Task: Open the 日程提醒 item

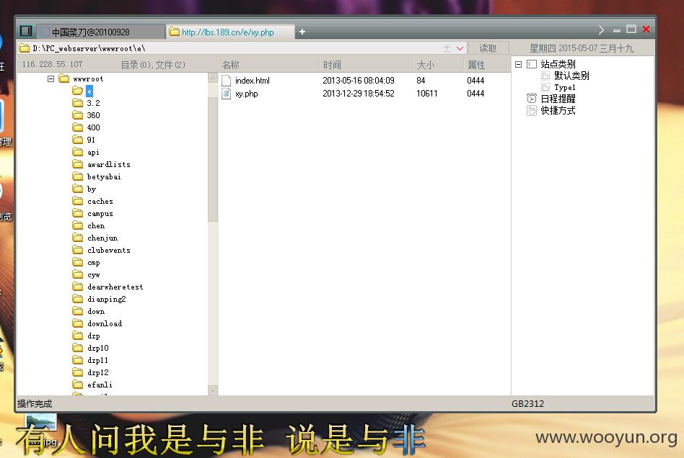Action: [558, 99]
